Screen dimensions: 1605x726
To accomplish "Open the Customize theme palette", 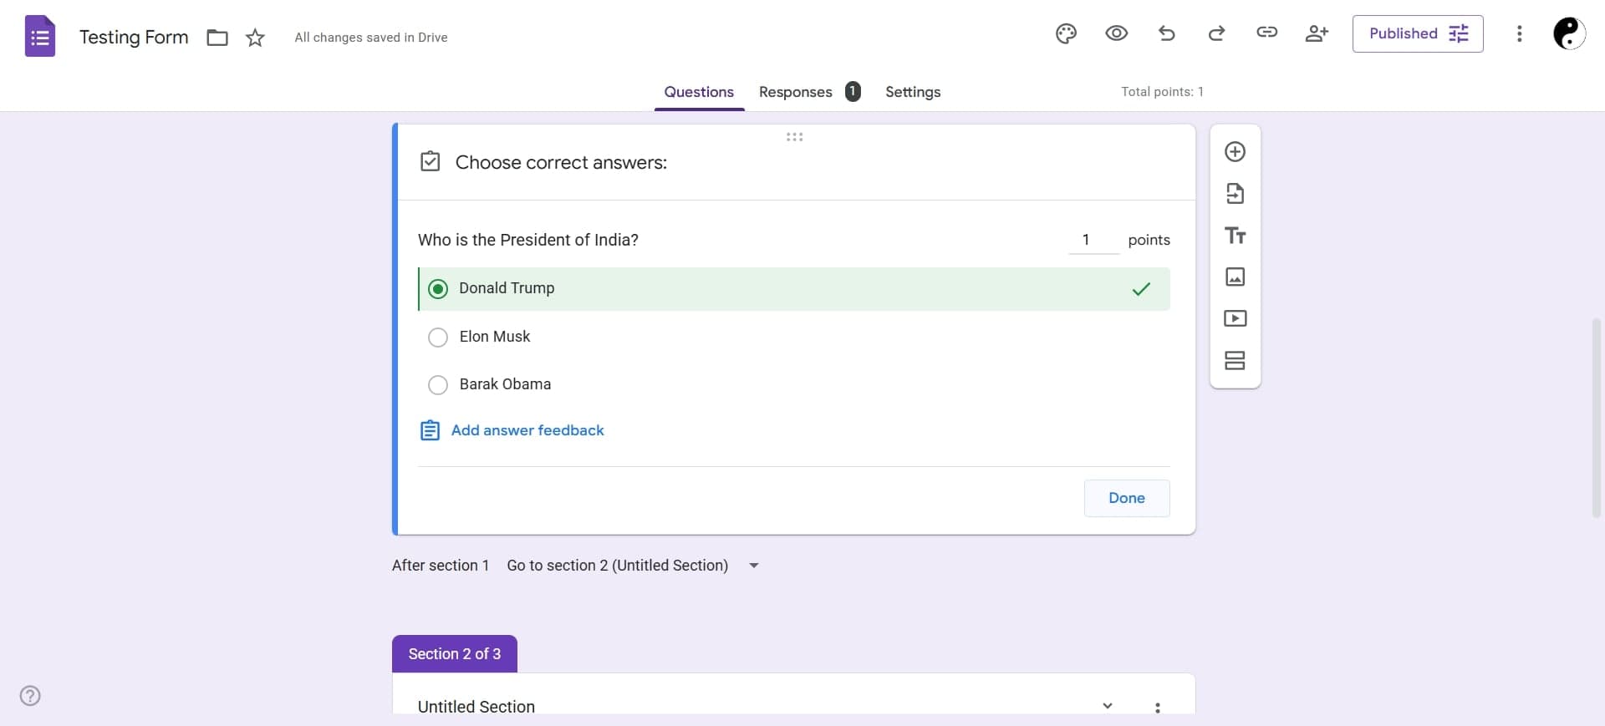I will point(1066,33).
